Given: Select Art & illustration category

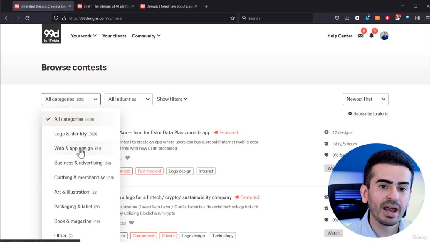Looking at the screenshot, I should pyautogui.click(x=81, y=192).
